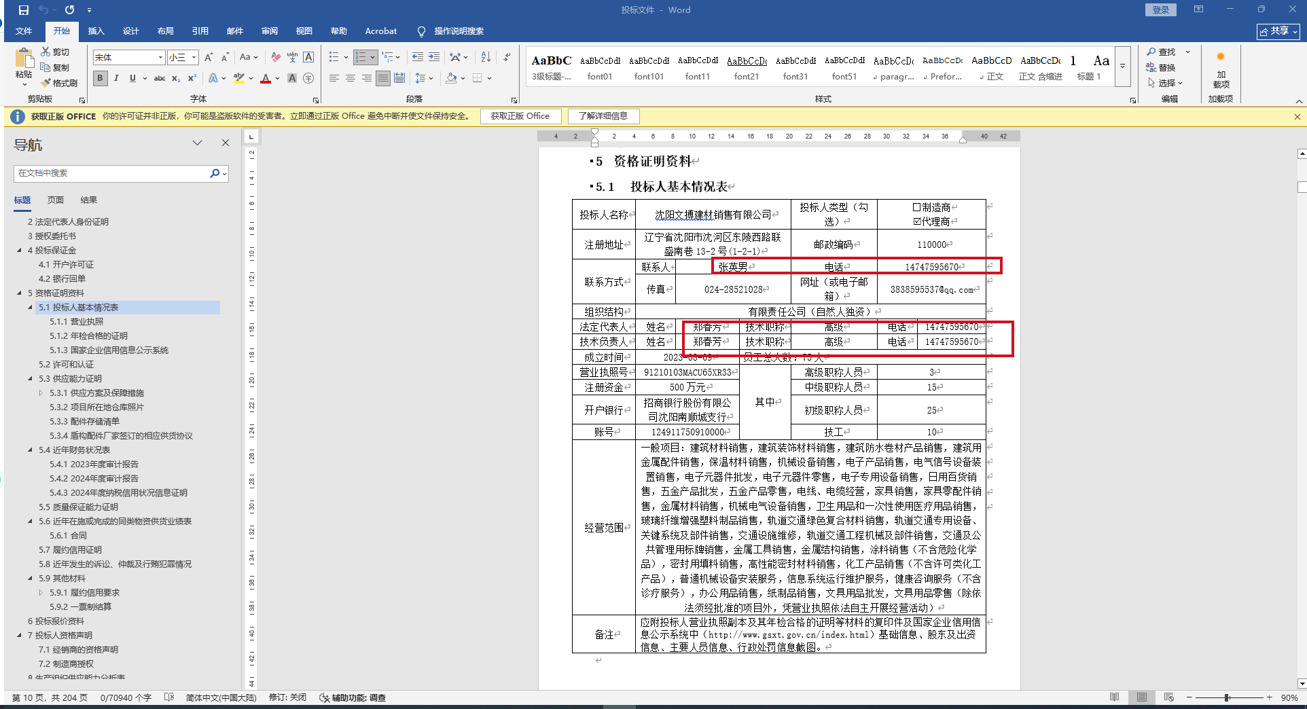Apply superscript formatting

click(192, 78)
